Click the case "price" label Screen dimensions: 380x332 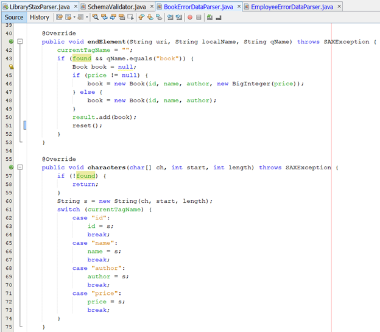tap(97, 294)
